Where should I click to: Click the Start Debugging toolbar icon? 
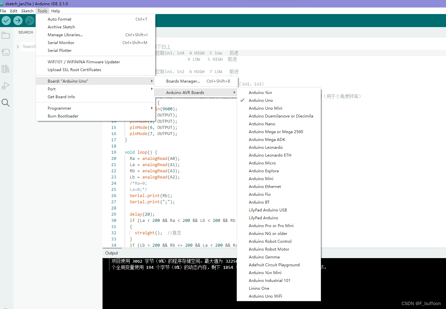click(x=30, y=21)
